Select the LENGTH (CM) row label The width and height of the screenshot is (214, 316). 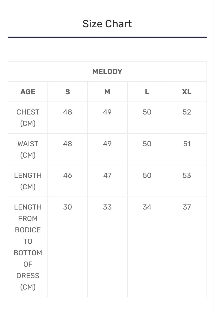pyautogui.click(x=28, y=181)
